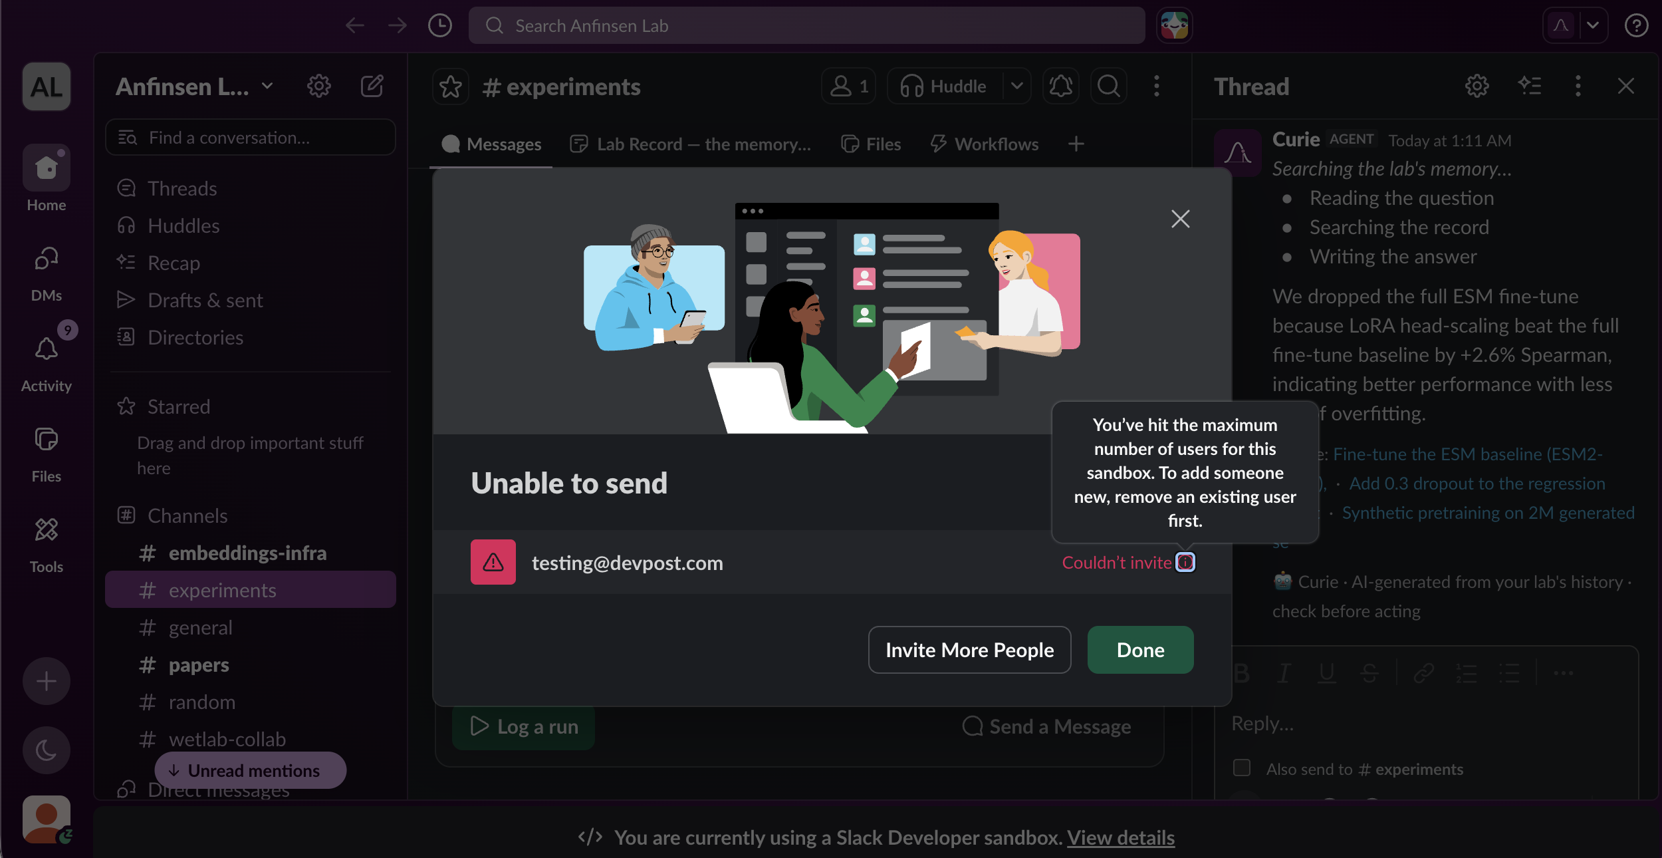Screen dimensions: 1662x858
Task: Open the Home view in sidebar
Action: tap(47, 178)
